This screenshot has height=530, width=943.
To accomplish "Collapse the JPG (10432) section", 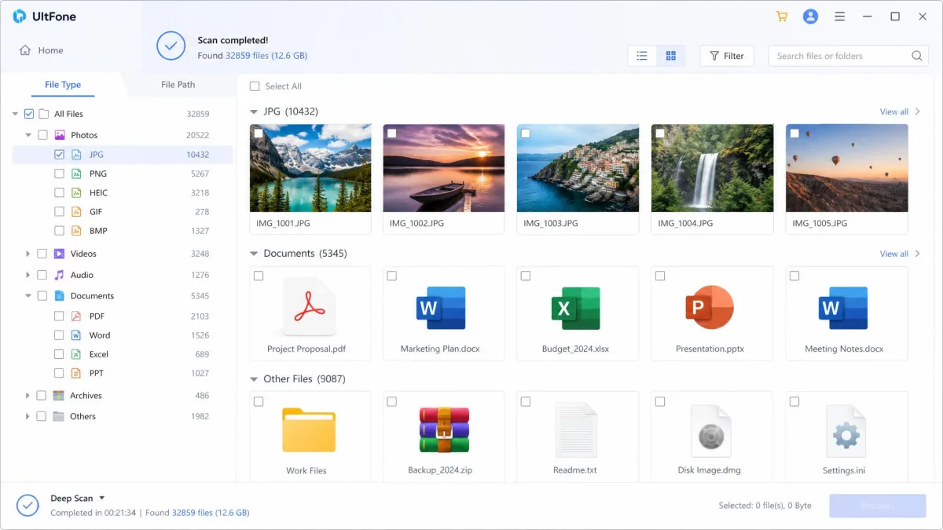I will [254, 111].
